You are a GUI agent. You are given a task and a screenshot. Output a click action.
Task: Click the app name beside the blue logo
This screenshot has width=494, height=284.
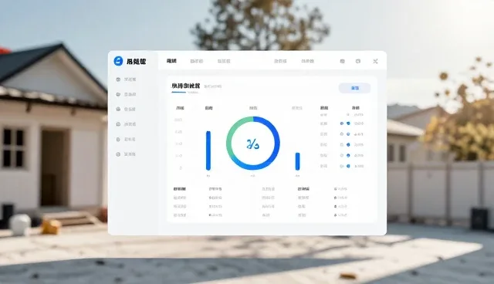tap(136, 62)
